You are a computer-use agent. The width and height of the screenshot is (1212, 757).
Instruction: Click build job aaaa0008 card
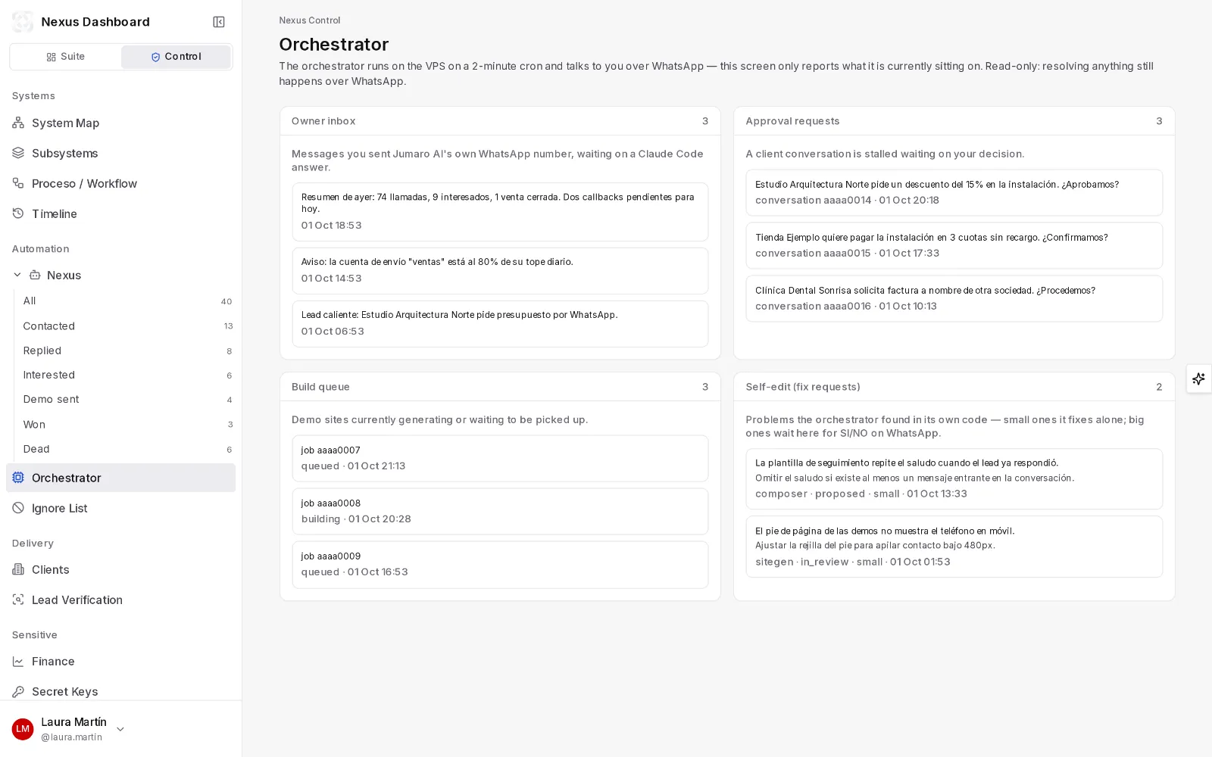(x=500, y=511)
